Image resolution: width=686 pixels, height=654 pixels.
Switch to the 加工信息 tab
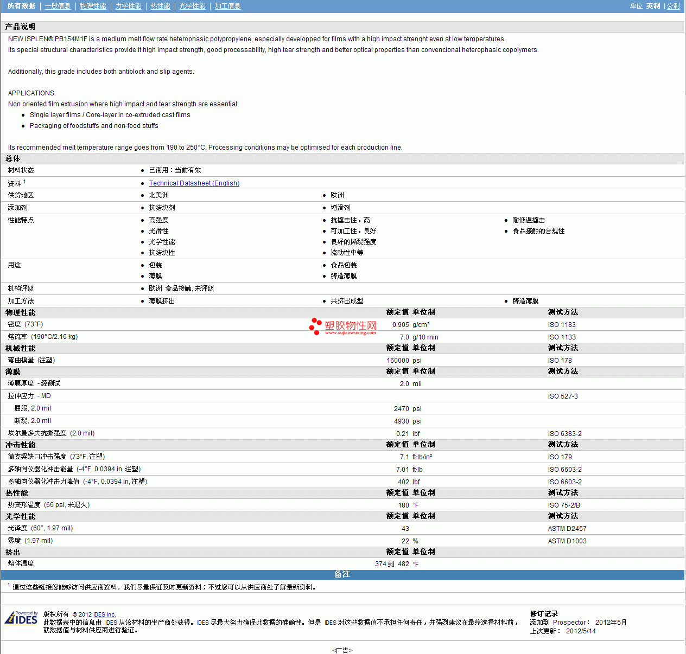coord(227,6)
